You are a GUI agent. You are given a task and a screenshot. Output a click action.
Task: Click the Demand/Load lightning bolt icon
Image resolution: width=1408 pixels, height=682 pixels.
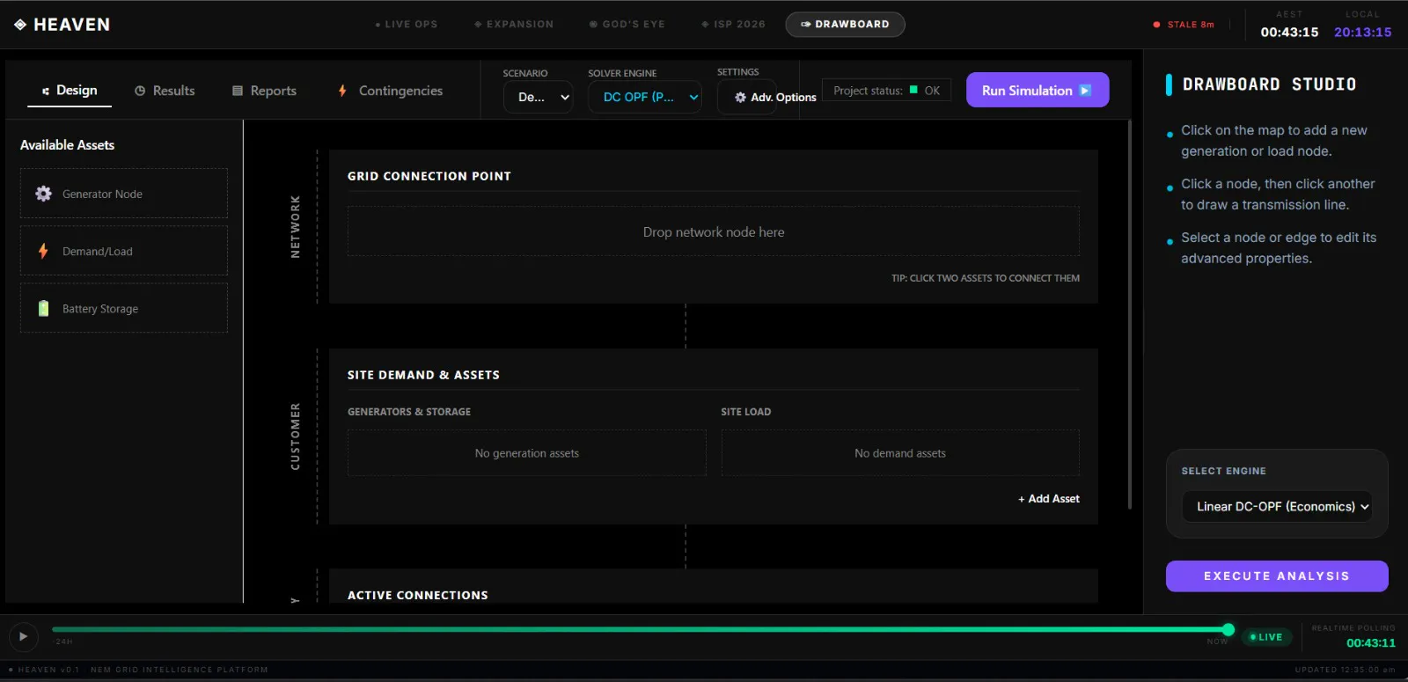43,251
